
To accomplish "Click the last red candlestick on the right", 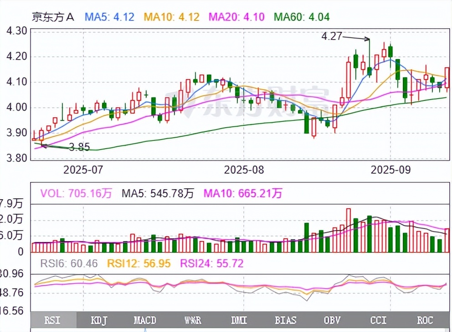I will 447,78.
